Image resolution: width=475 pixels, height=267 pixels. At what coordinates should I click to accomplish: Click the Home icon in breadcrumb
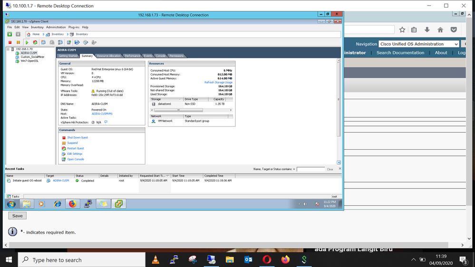click(29, 34)
